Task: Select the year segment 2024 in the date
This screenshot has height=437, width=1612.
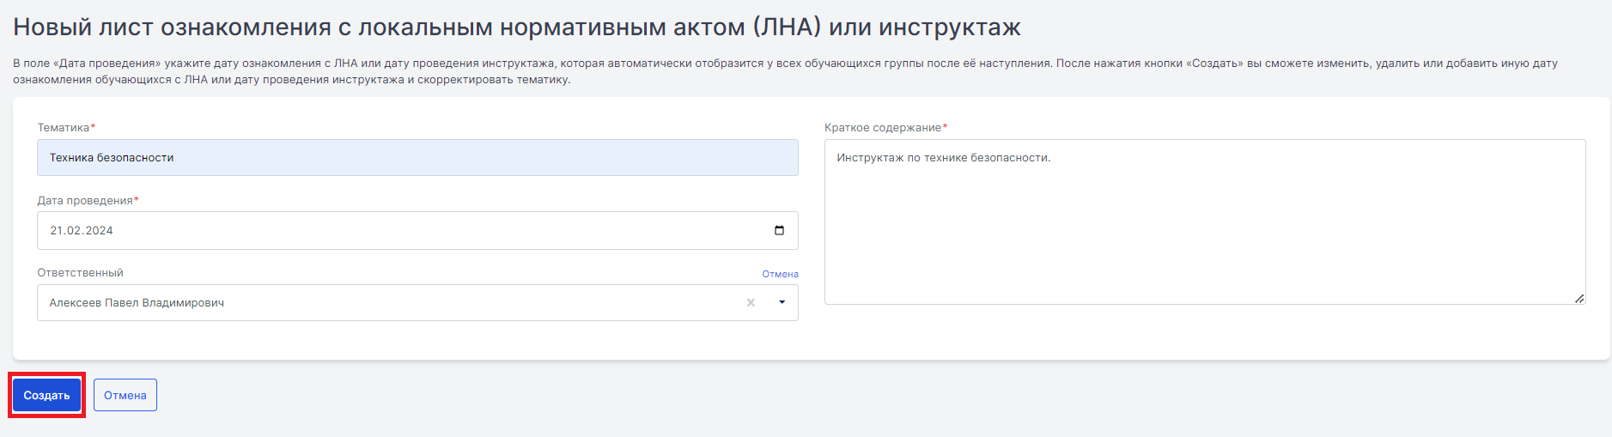Action: 99,230
